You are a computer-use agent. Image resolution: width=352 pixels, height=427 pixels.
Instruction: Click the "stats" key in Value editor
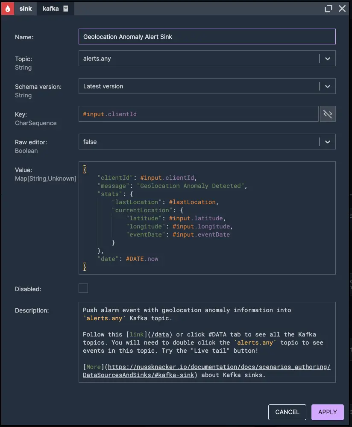point(110,194)
